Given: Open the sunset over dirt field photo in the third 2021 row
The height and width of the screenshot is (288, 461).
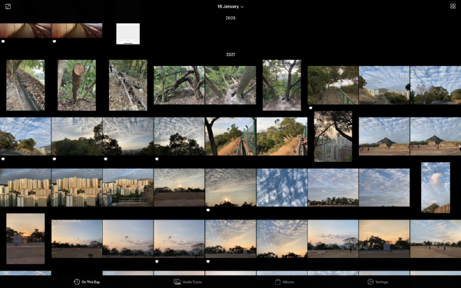Looking at the screenshot, I should coord(179,187).
